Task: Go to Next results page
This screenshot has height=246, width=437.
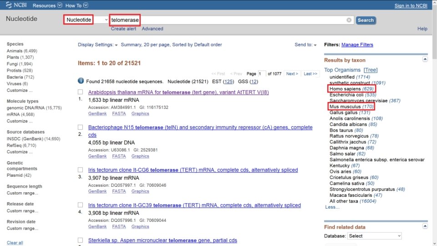Action: coord(292,74)
